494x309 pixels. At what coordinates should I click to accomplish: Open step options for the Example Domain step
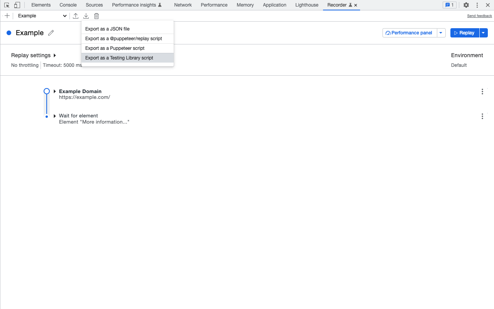pyautogui.click(x=482, y=92)
